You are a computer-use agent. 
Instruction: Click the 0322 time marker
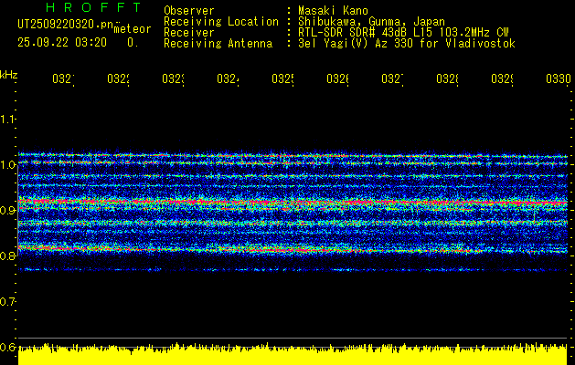(x=119, y=78)
